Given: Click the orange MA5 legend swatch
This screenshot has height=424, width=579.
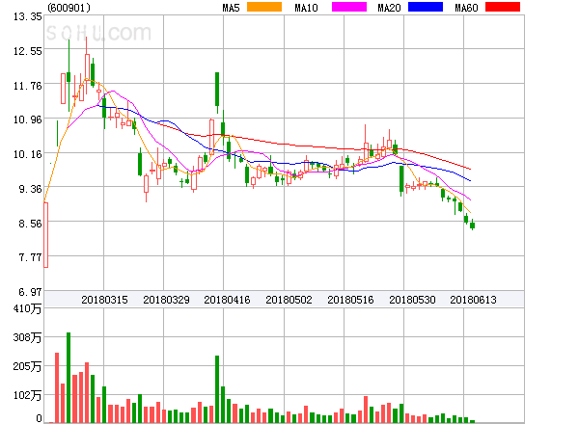Looking at the screenshot, I should [x=264, y=7].
